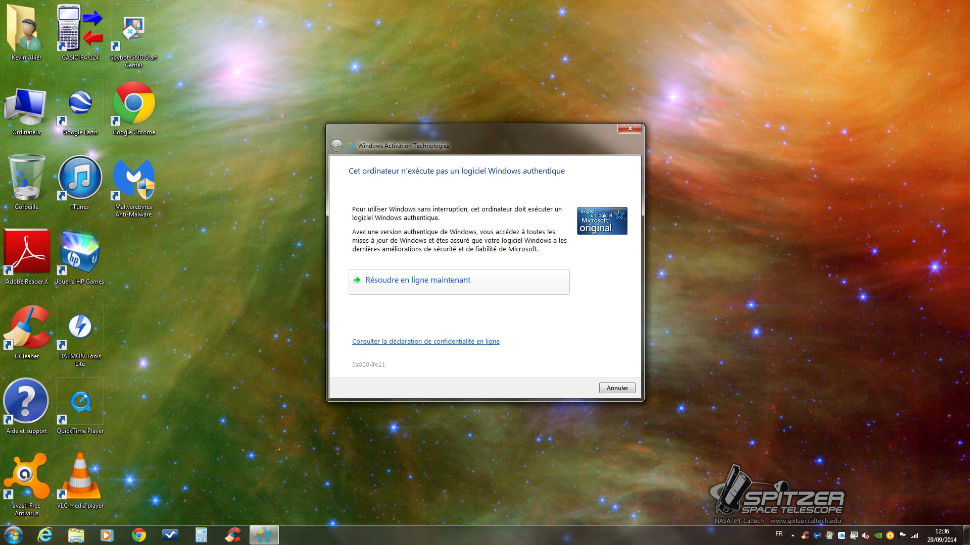Click the iCloud tray icon

[x=842, y=535]
